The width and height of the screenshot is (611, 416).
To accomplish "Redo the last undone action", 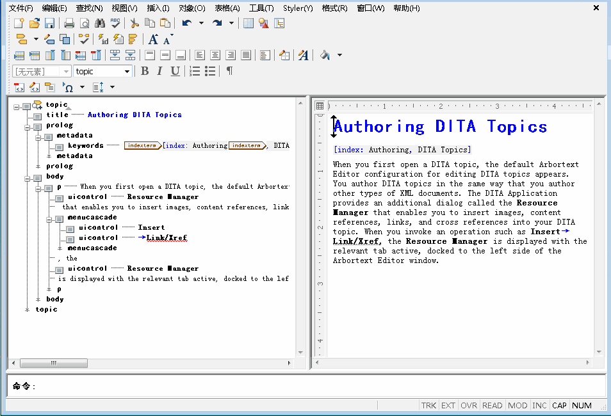I will (217, 24).
